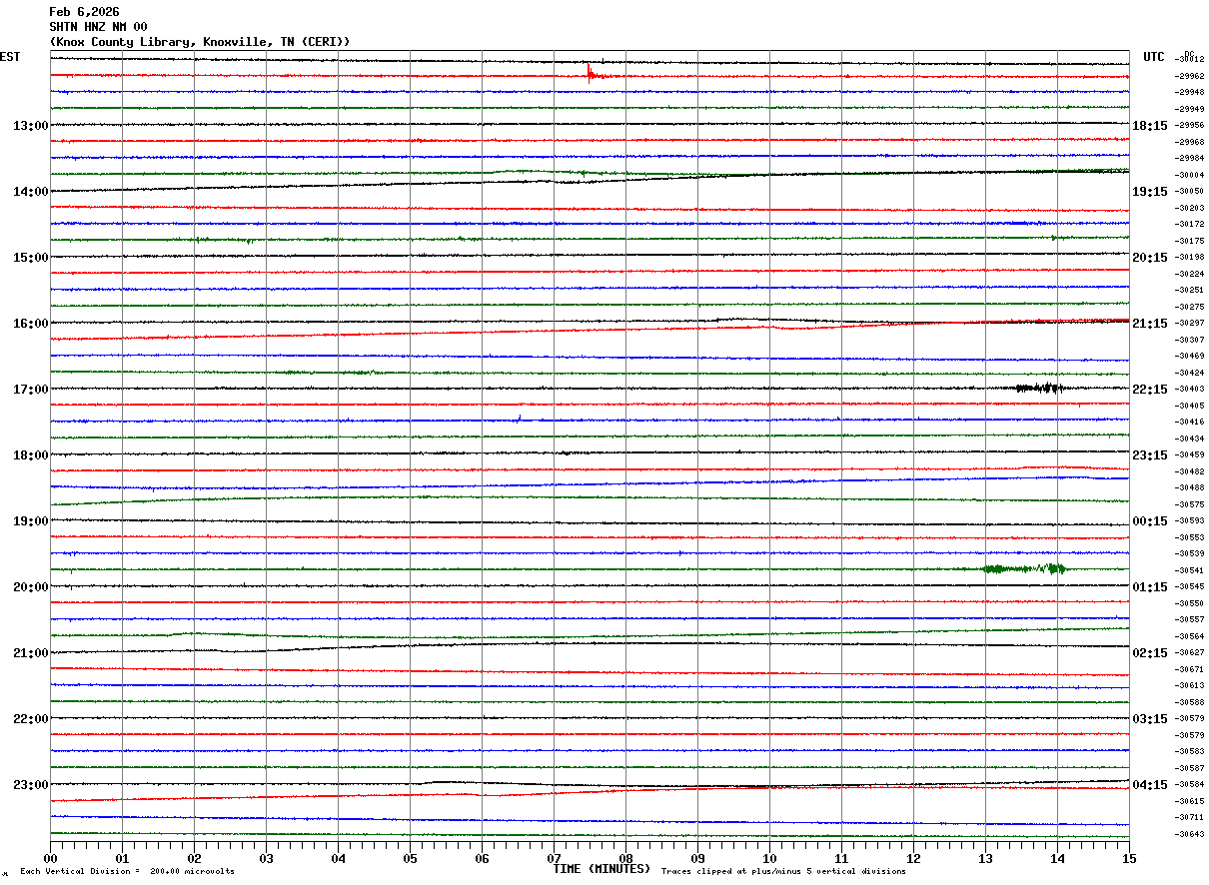Click the 20:00 EST row label
Screen dimensions: 1209x885
(31, 587)
